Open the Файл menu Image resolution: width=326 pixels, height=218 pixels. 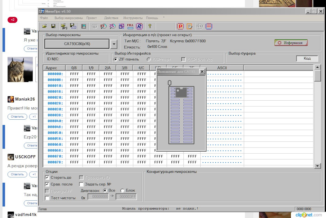pyautogui.click(x=44, y=18)
